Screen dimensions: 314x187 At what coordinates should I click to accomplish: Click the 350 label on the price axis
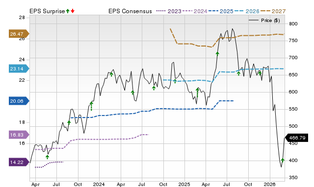pos(293,178)
